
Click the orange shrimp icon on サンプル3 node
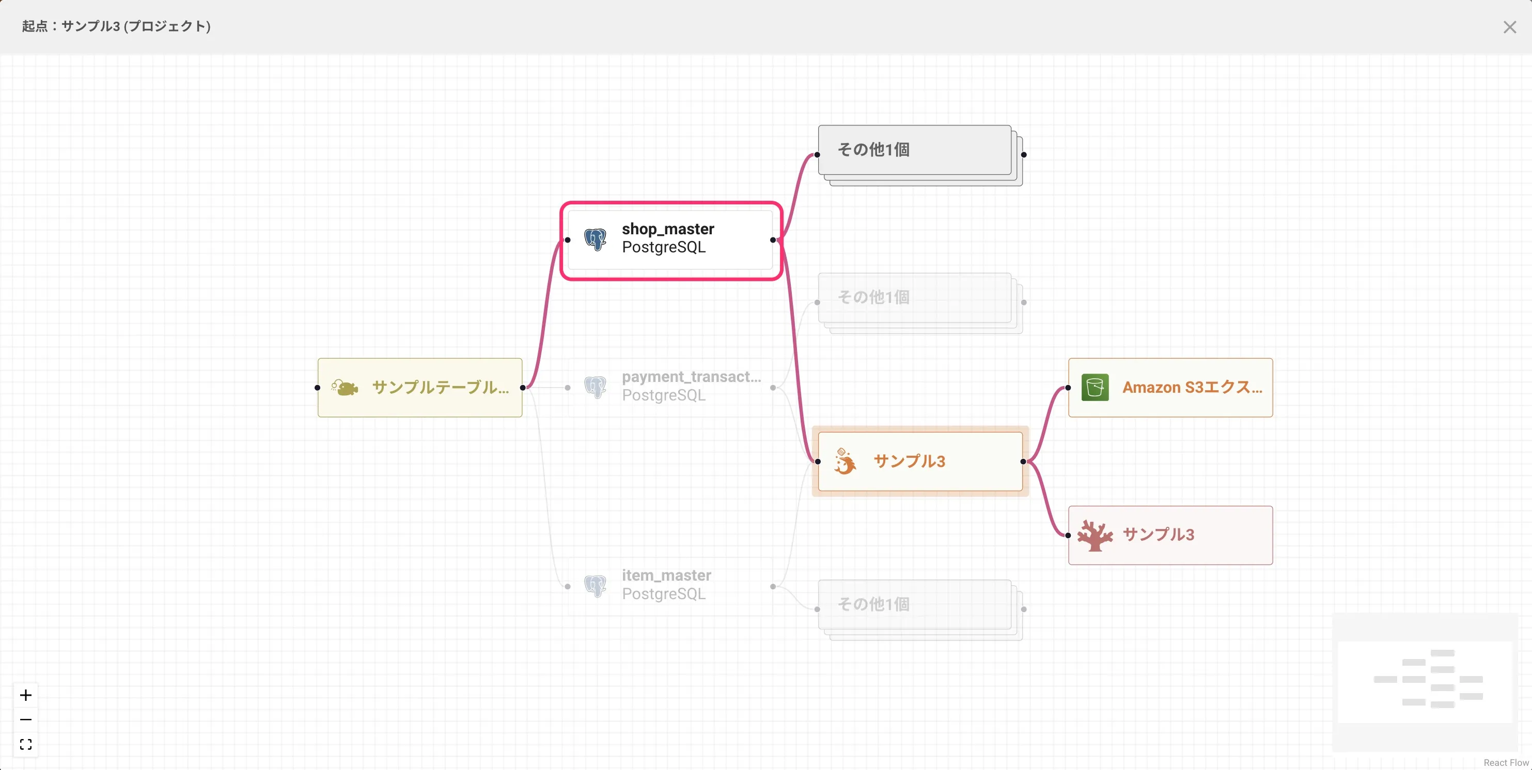coord(845,461)
